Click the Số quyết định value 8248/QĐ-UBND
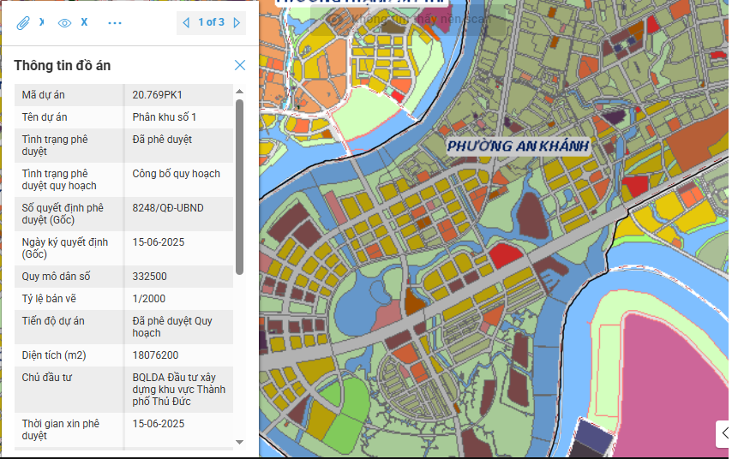The image size is (732, 459). coord(168,208)
